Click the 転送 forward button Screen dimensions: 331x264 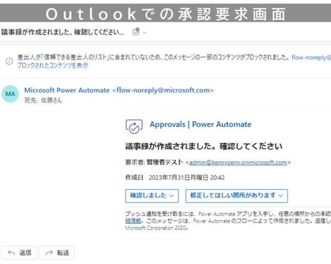(x=57, y=252)
